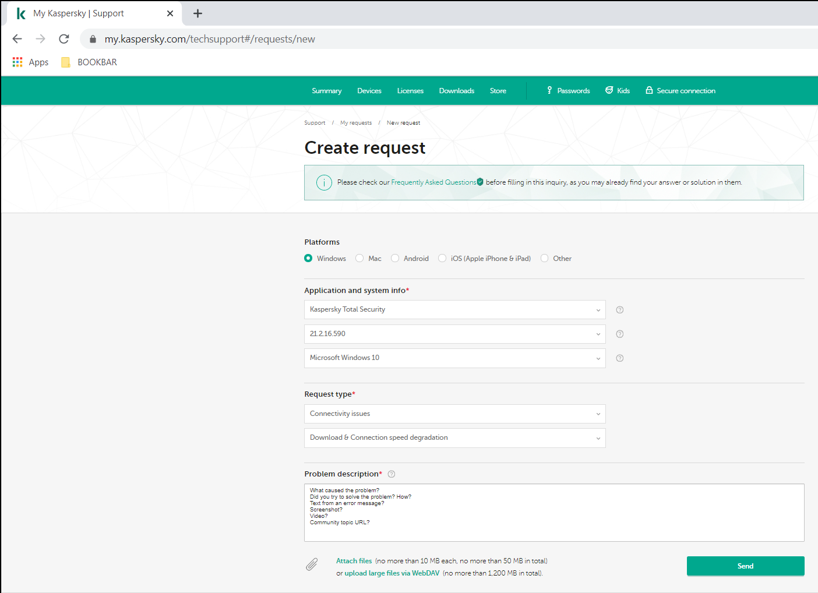Screen dimensions: 818x593
Task: Click the browser address bar URL
Action: tap(210, 39)
